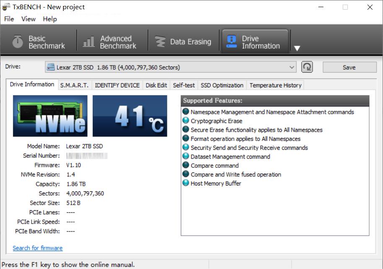Open the SSD Optimization tab
Viewport: 383px width, 269px height.
(222, 85)
